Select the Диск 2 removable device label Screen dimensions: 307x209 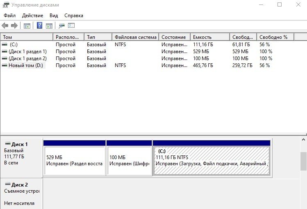tap(22, 194)
